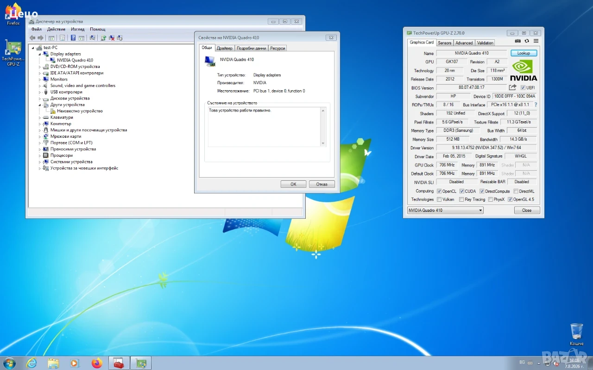Click the Bus Interface question mark icon
Screen dimensions: 593x370
click(x=536, y=105)
